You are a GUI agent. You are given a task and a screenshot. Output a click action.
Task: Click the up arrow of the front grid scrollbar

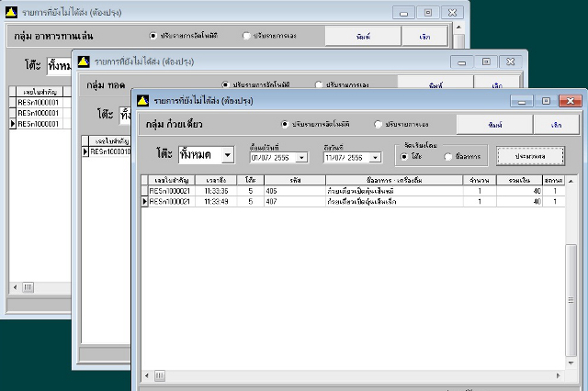[571, 181]
